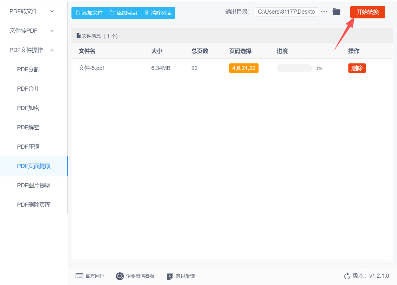Open the ... output directory options

(324, 11)
